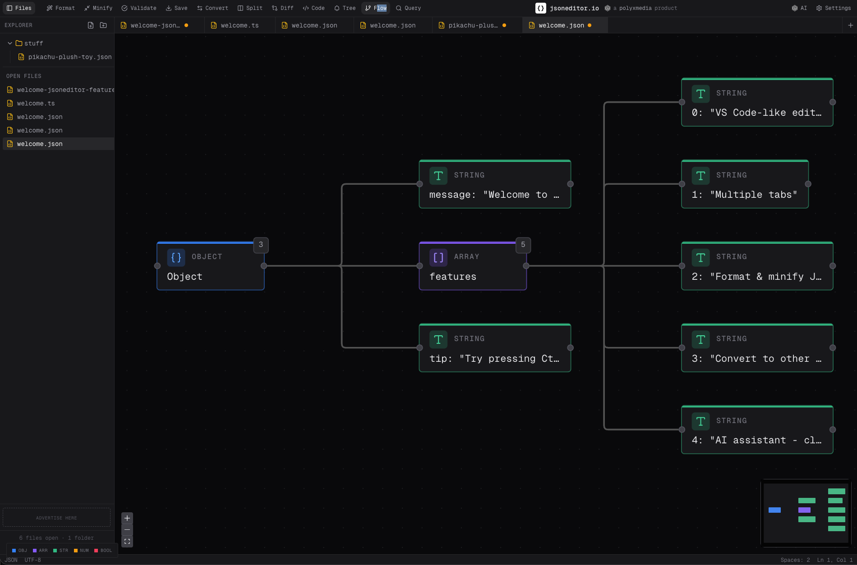Open the pikachu-plush tab
This screenshot has height=565, width=857.
(x=472, y=25)
